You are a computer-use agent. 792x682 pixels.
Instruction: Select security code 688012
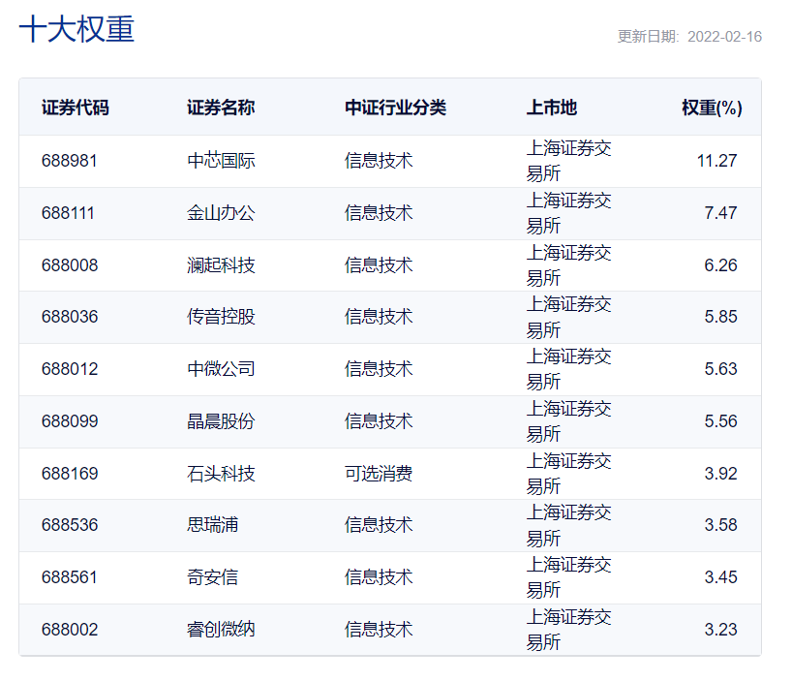coord(70,369)
